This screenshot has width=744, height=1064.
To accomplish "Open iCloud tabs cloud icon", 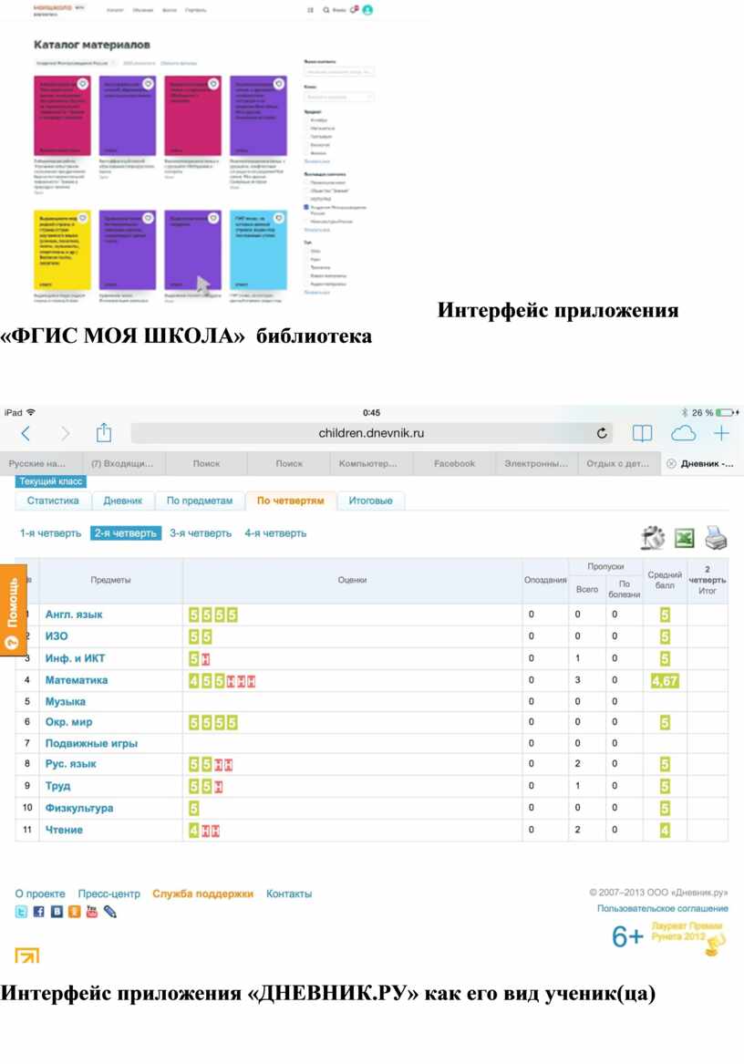I will (683, 433).
